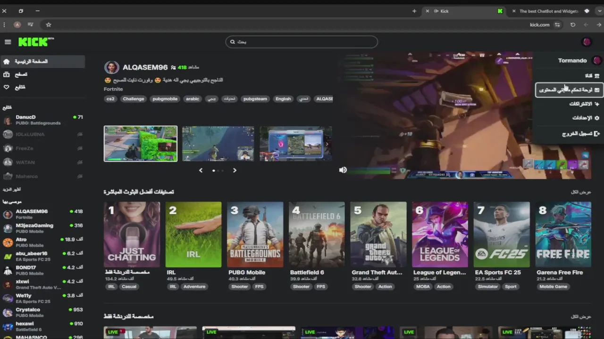The width and height of the screenshot is (604, 339).
Task: Click the Fortnite category link
Action: coord(113,89)
